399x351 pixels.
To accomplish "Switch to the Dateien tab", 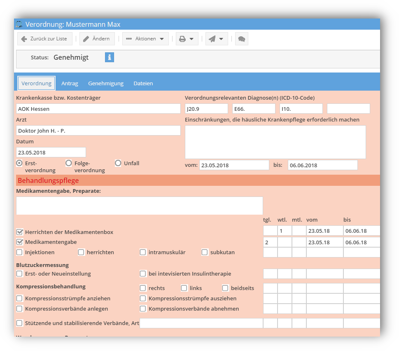I will [x=143, y=83].
